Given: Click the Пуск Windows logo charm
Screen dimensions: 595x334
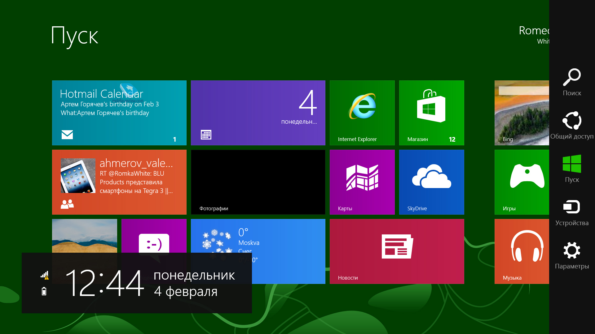Looking at the screenshot, I should coord(572,169).
